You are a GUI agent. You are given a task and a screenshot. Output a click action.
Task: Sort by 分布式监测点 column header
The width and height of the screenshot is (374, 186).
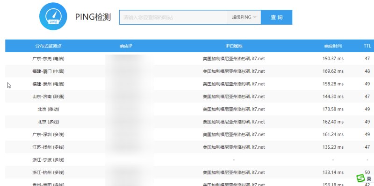coord(49,46)
